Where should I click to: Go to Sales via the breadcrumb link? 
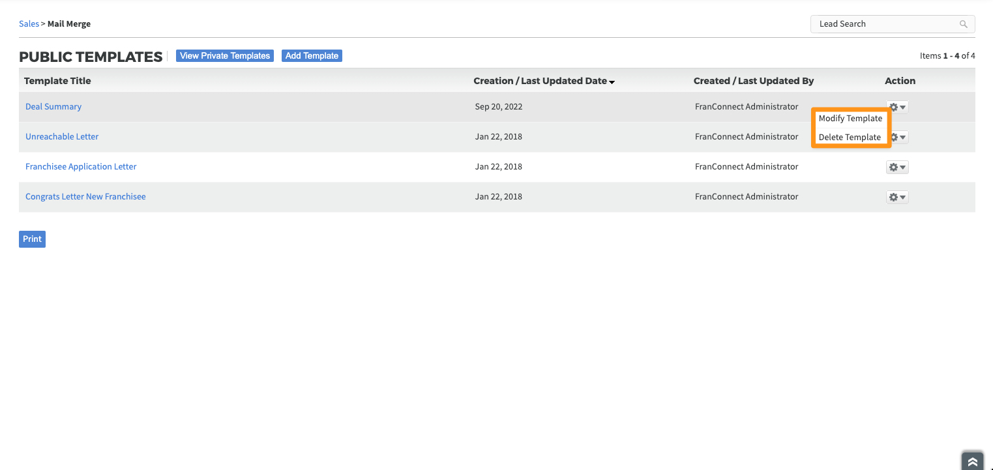pyautogui.click(x=29, y=24)
